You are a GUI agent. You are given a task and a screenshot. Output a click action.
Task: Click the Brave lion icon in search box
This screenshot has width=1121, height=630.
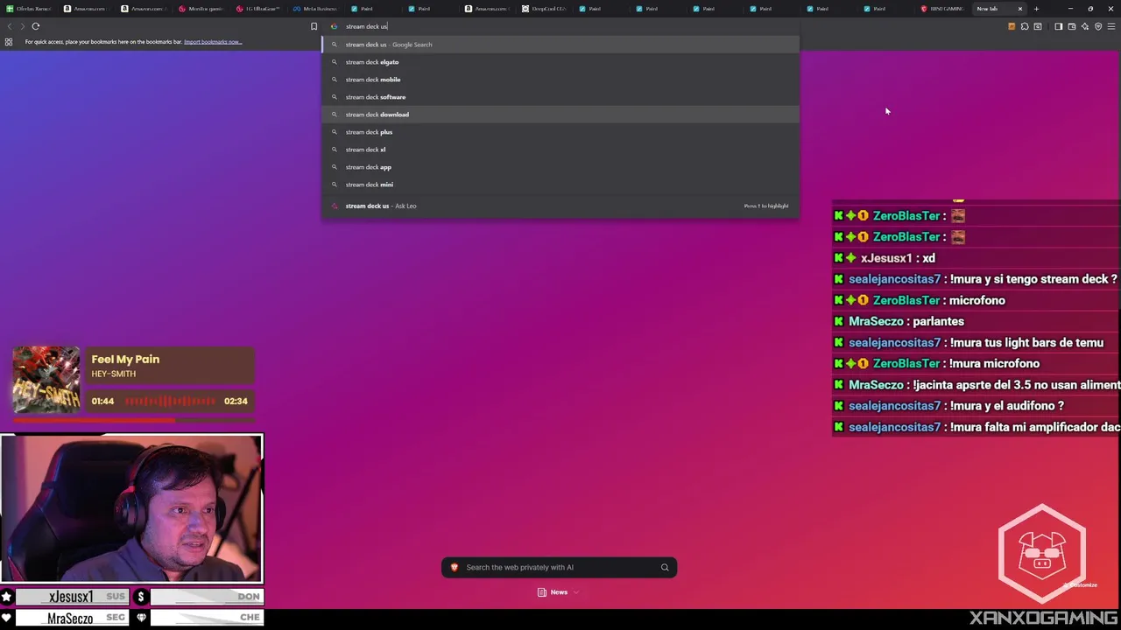(454, 568)
